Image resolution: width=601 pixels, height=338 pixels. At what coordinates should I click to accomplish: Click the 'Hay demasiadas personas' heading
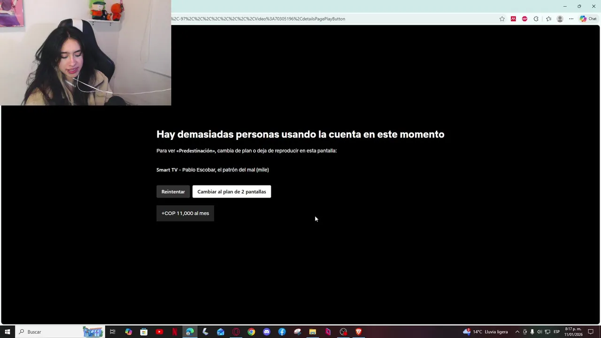coord(300,134)
